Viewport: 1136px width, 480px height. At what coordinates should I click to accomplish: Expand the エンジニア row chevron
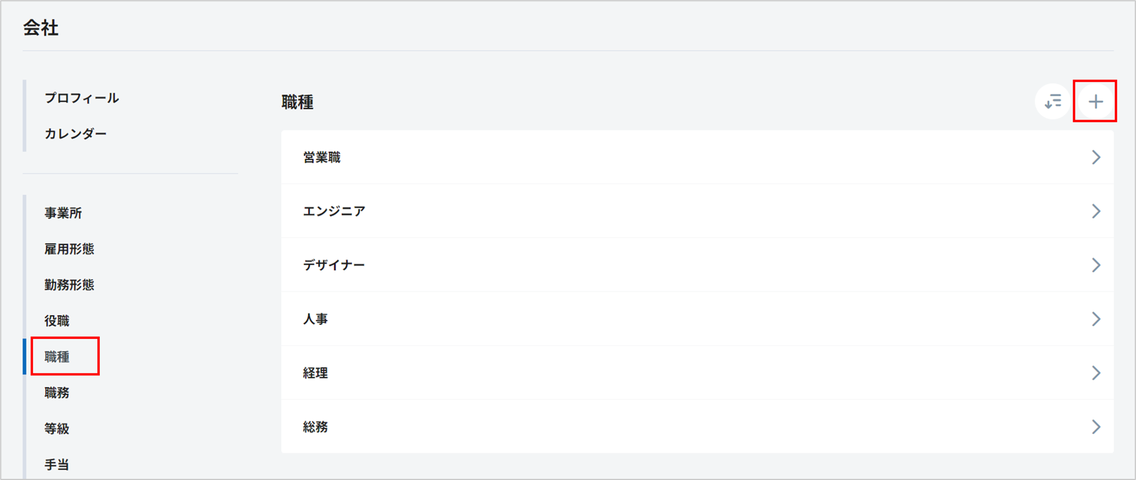click(1096, 211)
